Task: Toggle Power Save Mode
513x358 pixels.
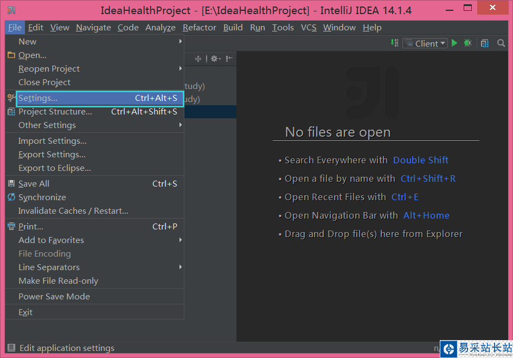Action: [54, 297]
